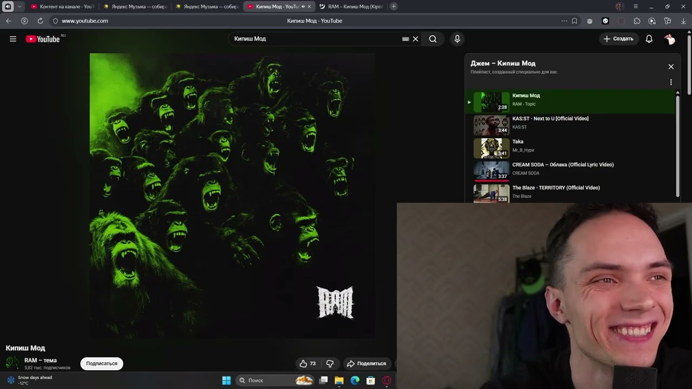Open browser main hamburger menu in title bar

coord(635,6)
